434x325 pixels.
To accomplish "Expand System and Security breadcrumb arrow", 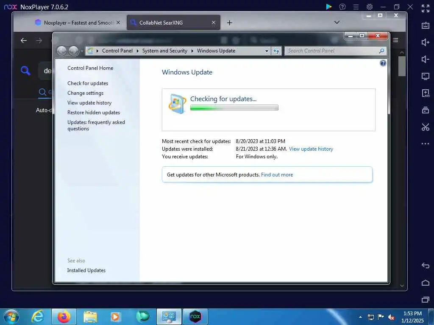I will pos(192,51).
